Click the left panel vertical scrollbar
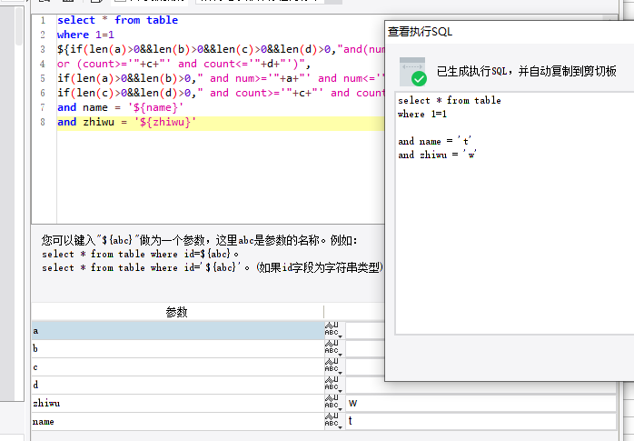This screenshot has height=441, width=634. pos(19,27)
